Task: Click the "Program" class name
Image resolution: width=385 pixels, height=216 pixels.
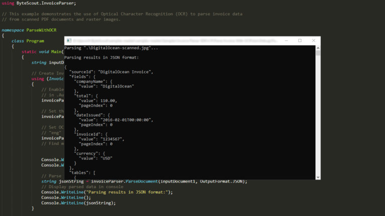Action: pyautogui.click(x=35, y=41)
